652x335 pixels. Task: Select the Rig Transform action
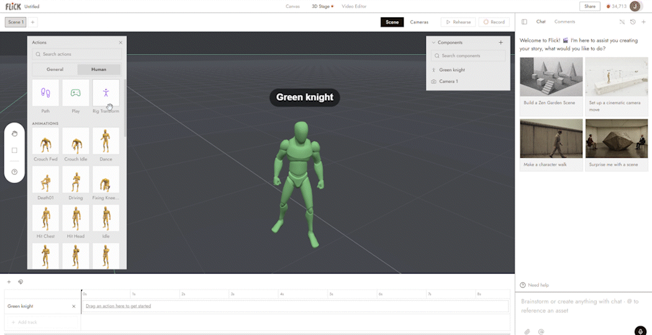coord(106,92)
